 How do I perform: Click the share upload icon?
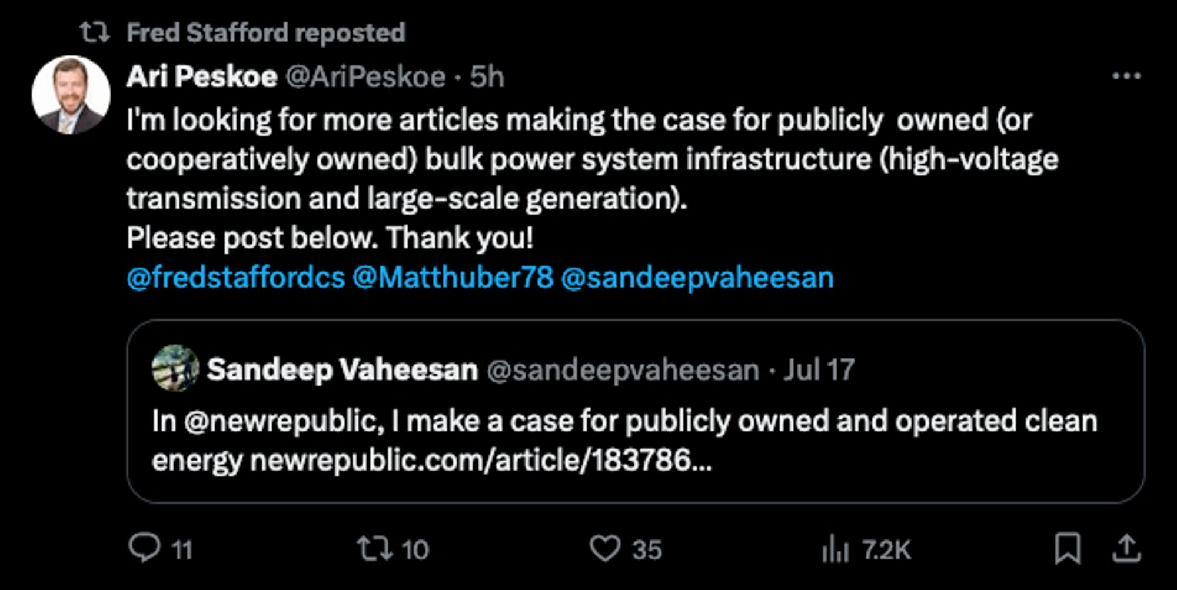point(1126,548)
